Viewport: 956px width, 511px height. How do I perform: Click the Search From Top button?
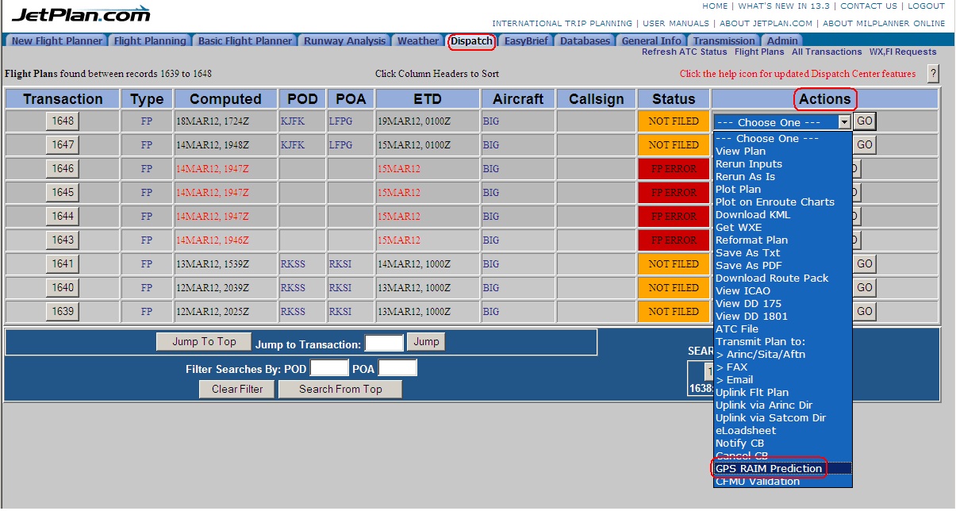(340, 390)
